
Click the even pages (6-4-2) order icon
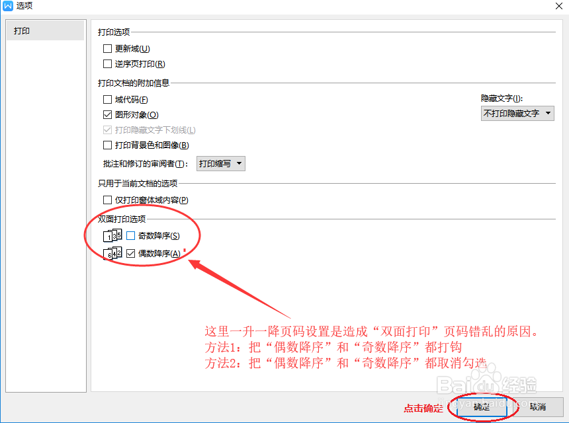[112, 253]
